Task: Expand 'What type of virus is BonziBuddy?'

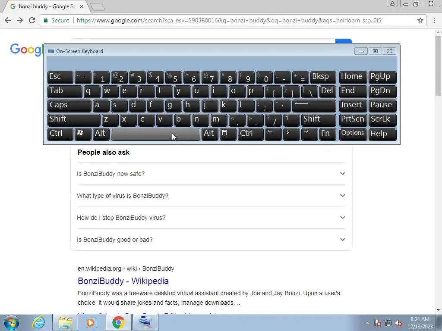Action: [211, 196]
